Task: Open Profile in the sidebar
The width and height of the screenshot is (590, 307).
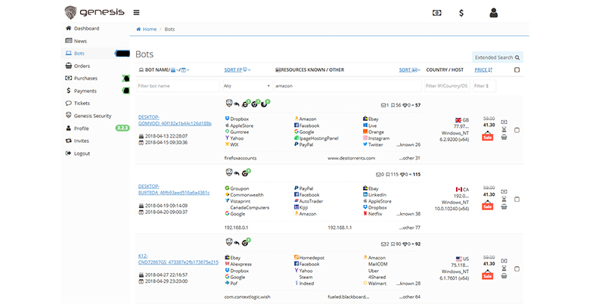Action: (x=81, y=129)
